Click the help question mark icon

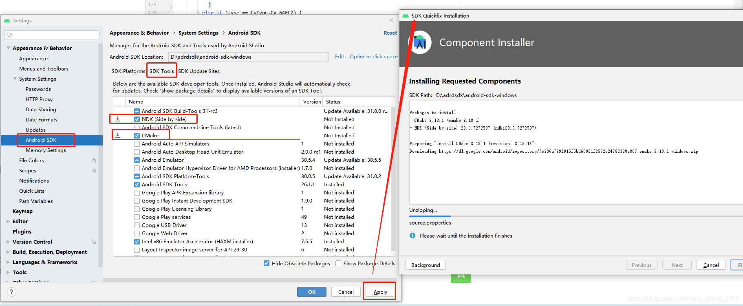tap(12, 292)
